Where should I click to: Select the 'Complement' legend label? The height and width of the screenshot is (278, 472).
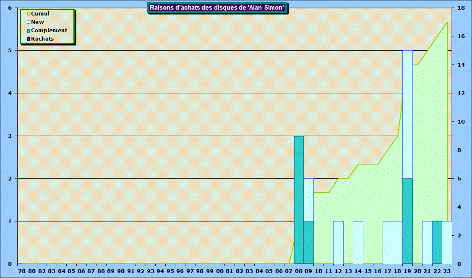(49, 31)
